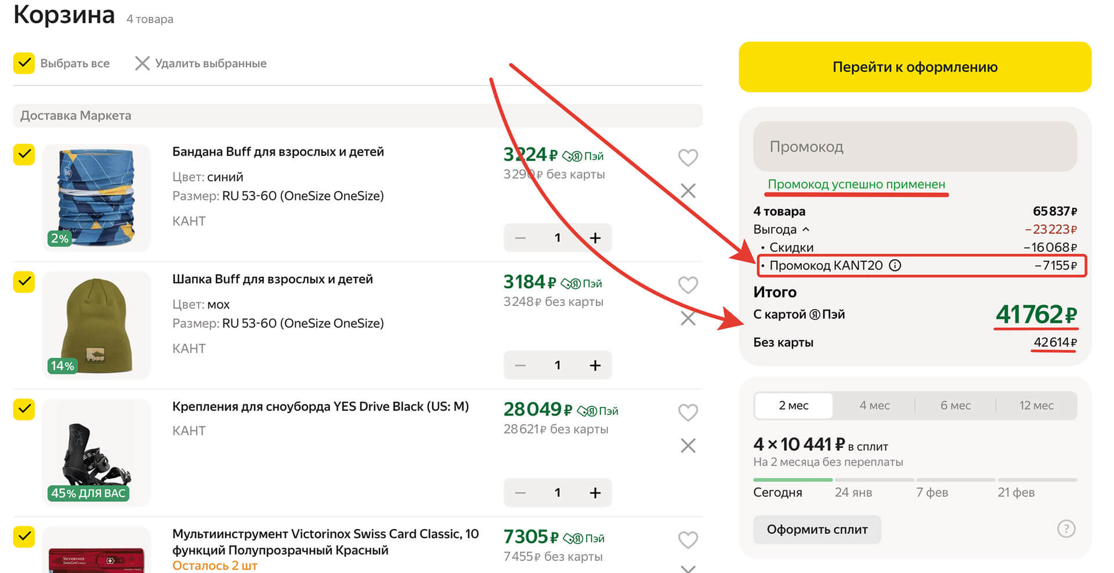Select the 4 мес split tab

pos(874,406)
